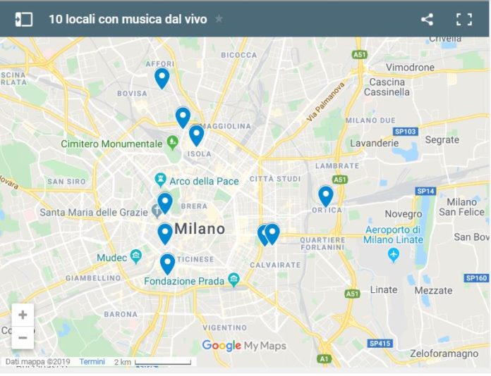Share the map via share icon
Image resolution: width=491 pixels, height=376 pixels.
tap(427, 20)
